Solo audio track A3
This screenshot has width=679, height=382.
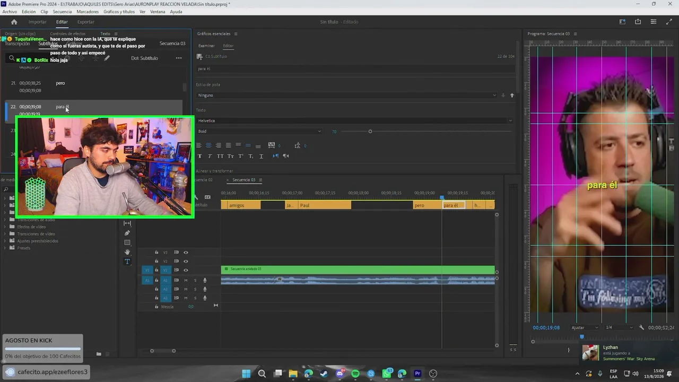click(x=195, y=298)
